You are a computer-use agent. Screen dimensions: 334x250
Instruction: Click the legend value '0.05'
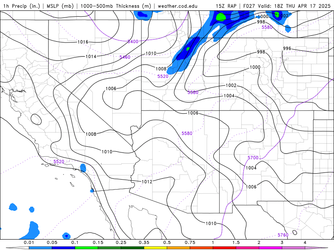[x=52, y=242]
